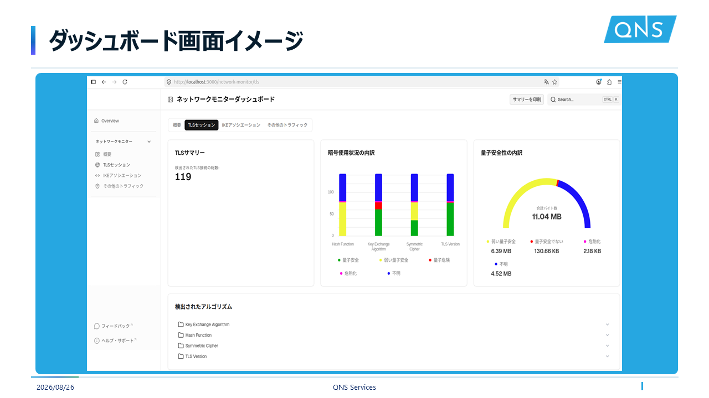Click the IKEアソシエーション sidebar arrows icon

97,175
